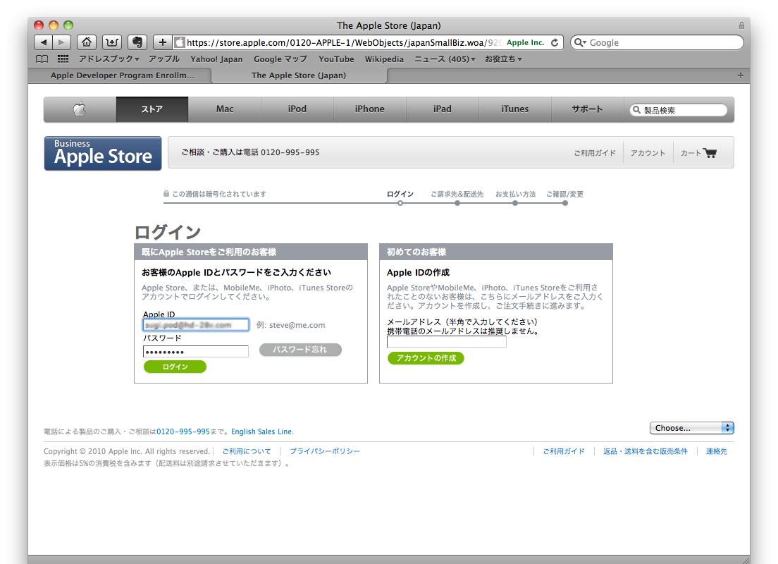Open the bookmarks book icon
Screen dimensions: 778x564
click(x=42, y=59)
